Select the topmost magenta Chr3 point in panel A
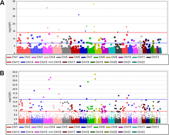This screenshot has width=169, height=135. [x=47, y=8]
